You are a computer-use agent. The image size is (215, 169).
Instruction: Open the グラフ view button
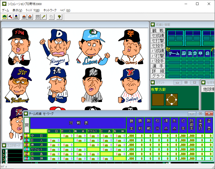tap(158, 76)
